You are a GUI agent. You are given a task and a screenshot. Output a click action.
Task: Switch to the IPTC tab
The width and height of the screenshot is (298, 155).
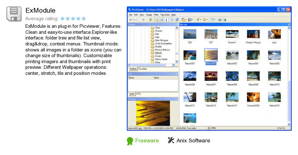point(139,94)
